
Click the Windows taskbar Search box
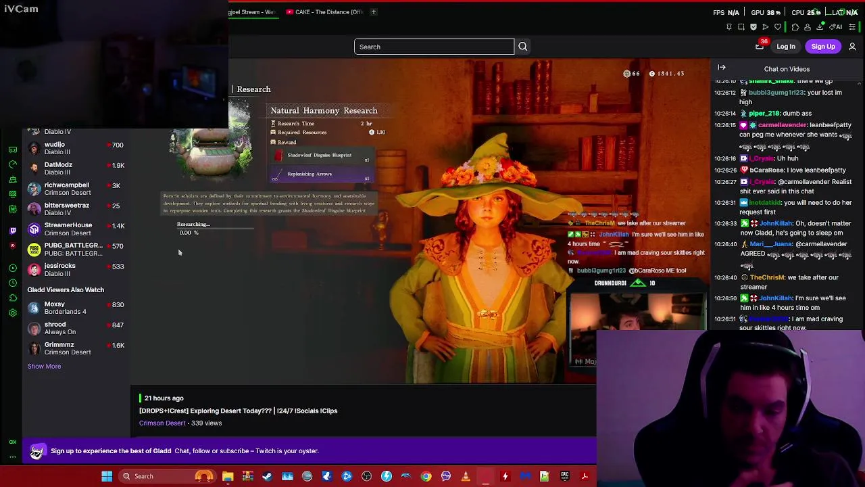pyautogui.click(x=166, y=476)
